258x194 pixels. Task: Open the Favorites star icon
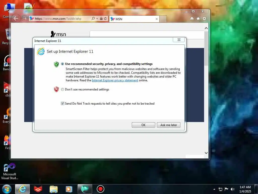(198, 18)
